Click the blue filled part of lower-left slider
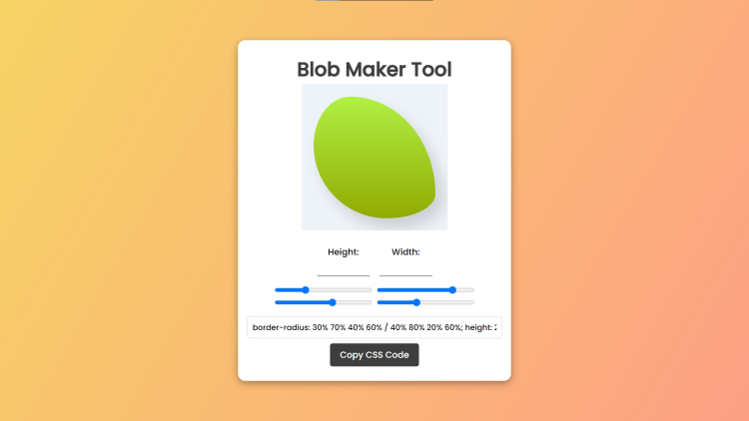This screenshot has width=749, height=421. pyautogui.click(x=302, y=301)
